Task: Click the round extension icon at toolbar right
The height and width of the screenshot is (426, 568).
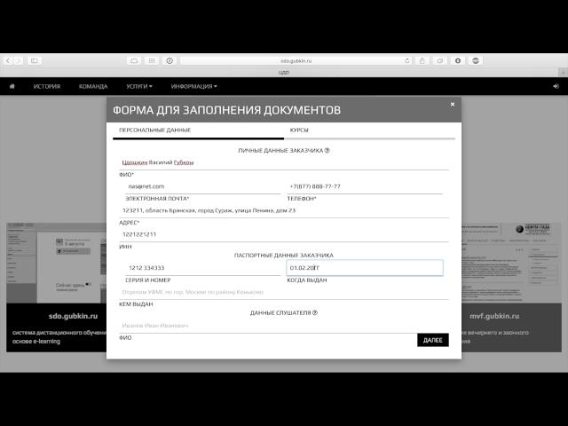Action: [476, 60]
